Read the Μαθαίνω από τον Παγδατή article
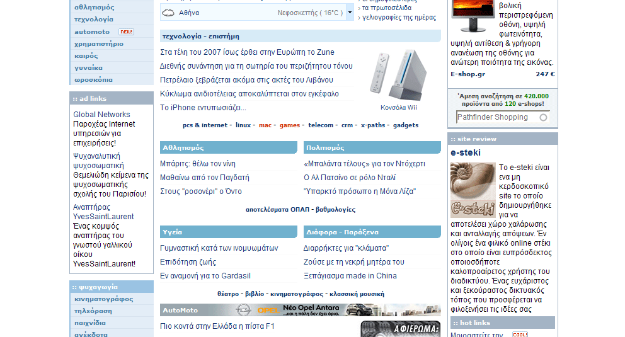 click(x=205, y=178)
